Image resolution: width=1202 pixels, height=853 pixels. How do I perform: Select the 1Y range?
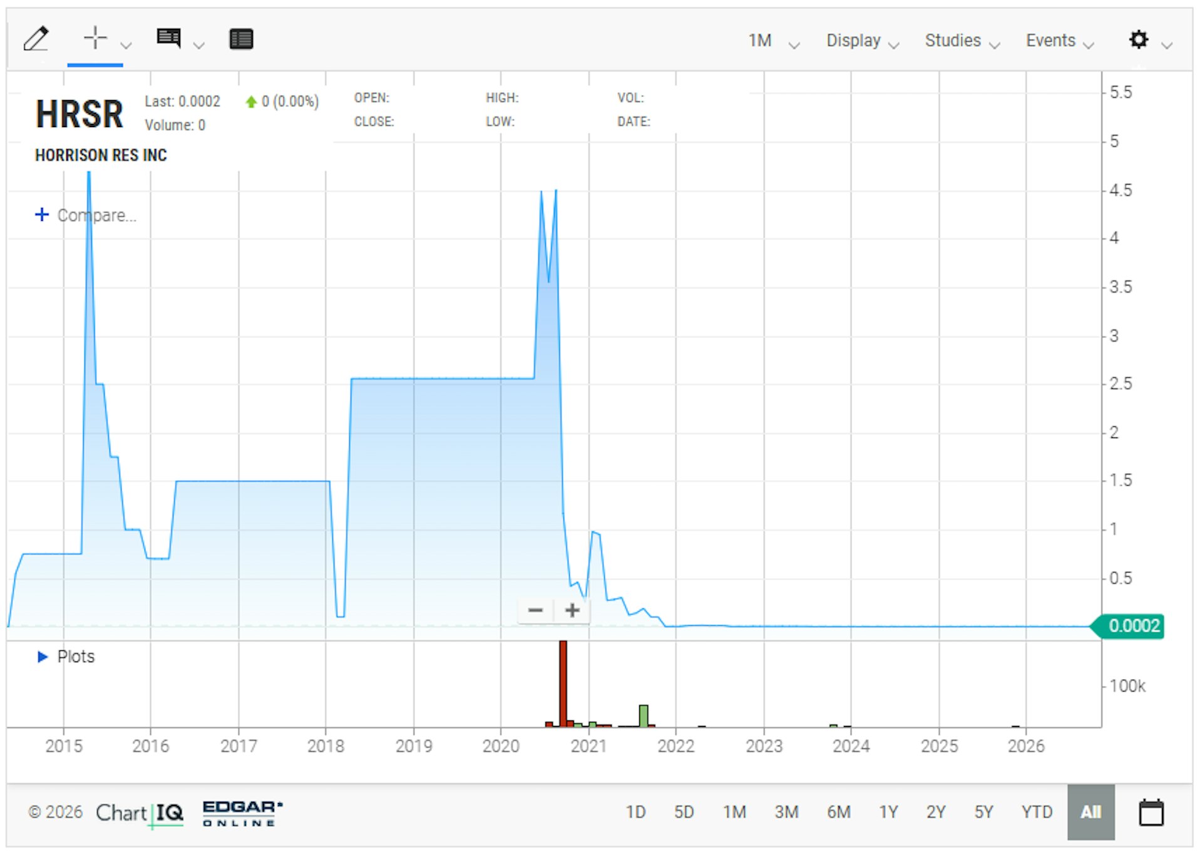pyautogui.click(x=888, y=812)
